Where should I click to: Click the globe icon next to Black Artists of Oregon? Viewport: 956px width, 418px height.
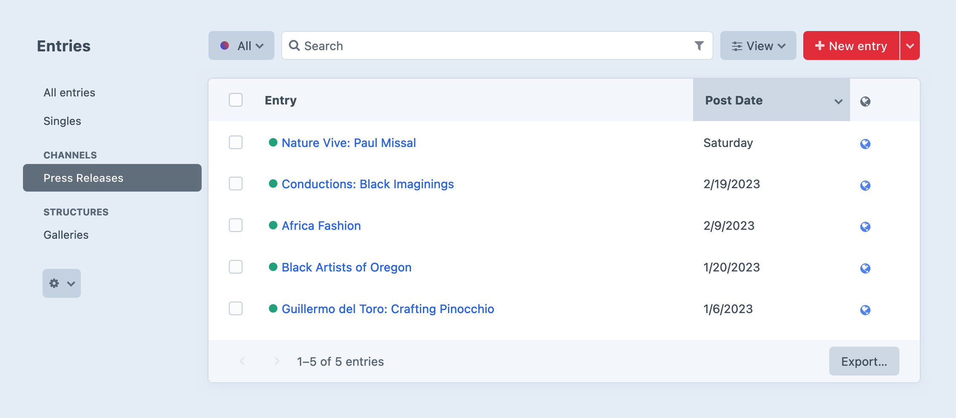click(x=865, y=268)
